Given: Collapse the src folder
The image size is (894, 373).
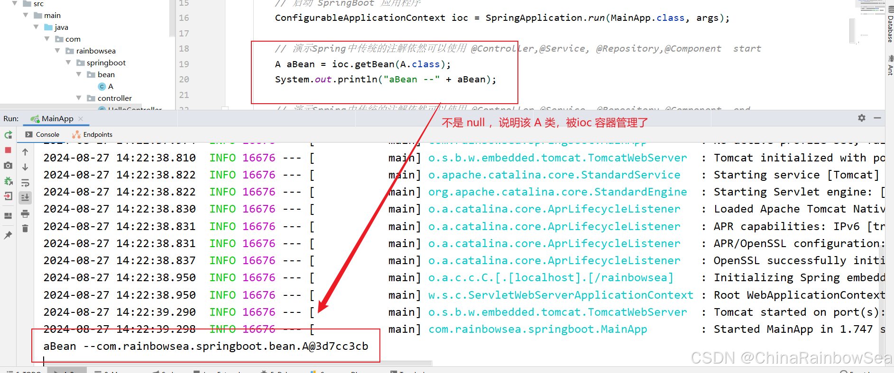Looking at the screenshot, I should 15,3.
